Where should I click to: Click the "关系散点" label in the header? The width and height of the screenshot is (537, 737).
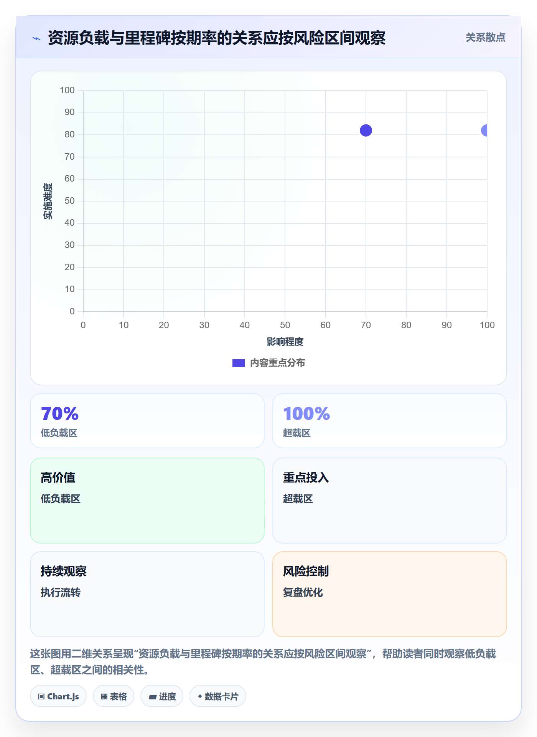485,38
